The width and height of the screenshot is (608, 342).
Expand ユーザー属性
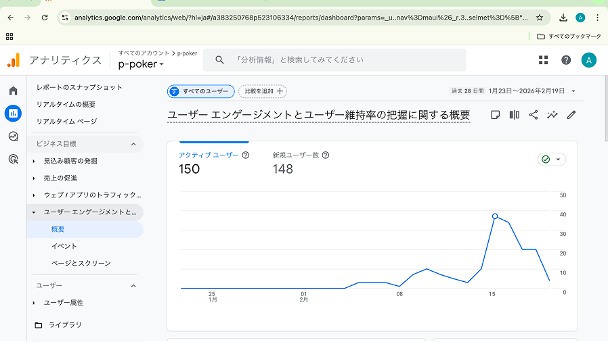pos(34,303)
